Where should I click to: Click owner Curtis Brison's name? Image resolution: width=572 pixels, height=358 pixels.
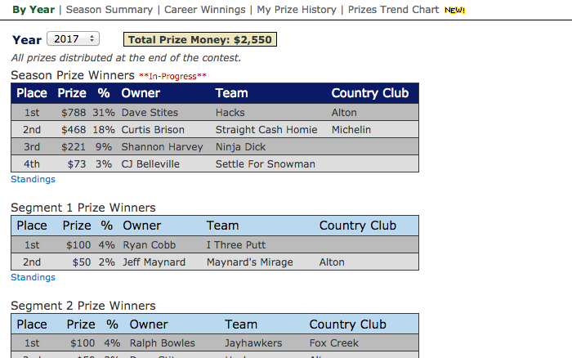pyautogui.click(x=153, y=130)
